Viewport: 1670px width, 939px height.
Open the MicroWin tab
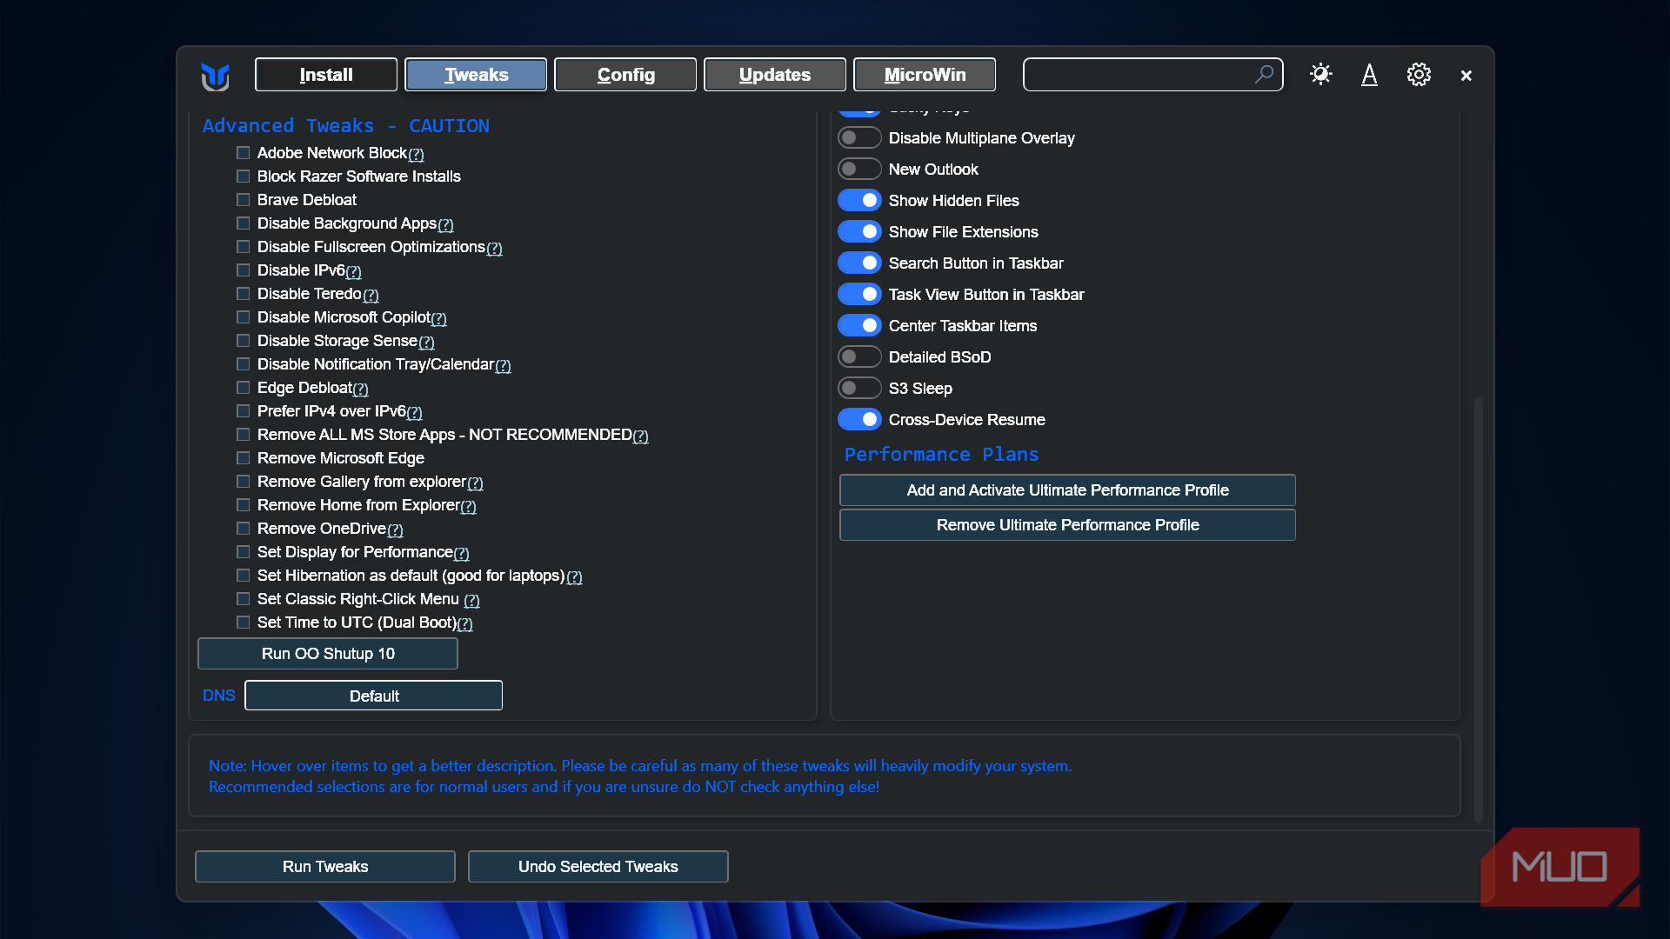click(925, 75)
